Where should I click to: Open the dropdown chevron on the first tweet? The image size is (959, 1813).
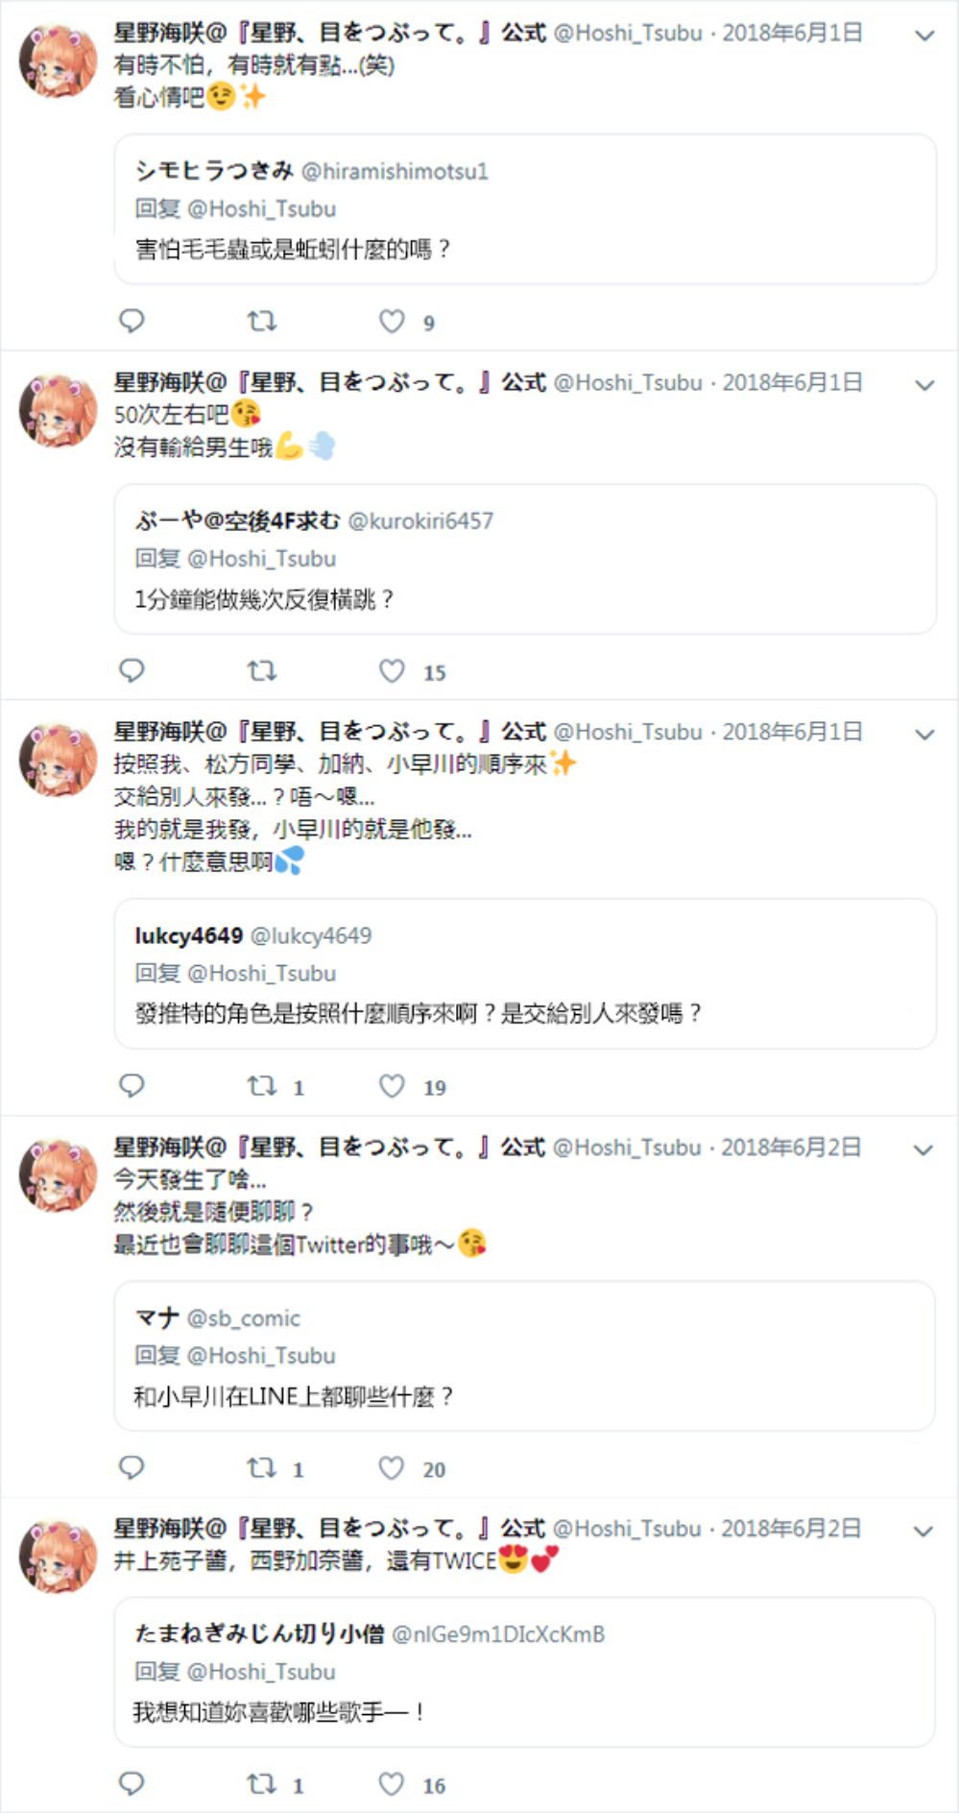(924, 36)
